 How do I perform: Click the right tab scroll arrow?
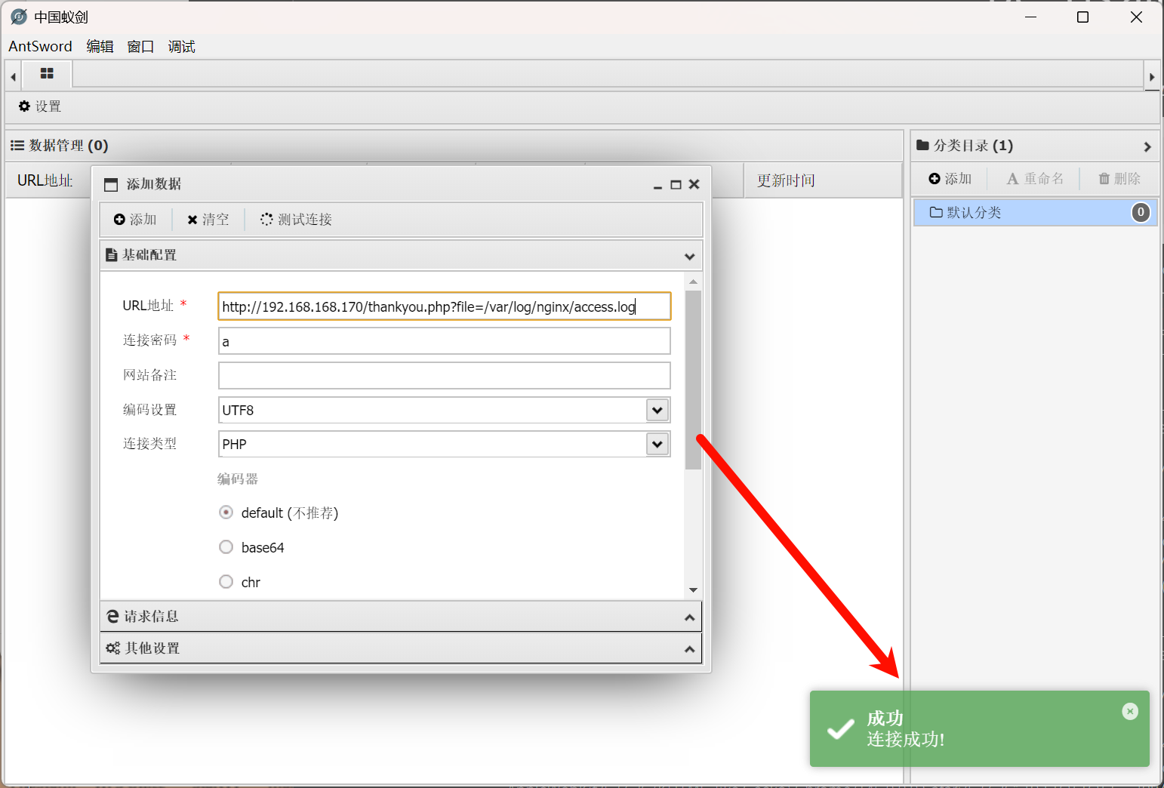point(1152,76)
